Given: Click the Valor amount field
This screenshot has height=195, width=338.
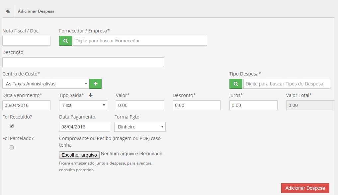Looking at the screenshot, I should click(x=140, y=105).
